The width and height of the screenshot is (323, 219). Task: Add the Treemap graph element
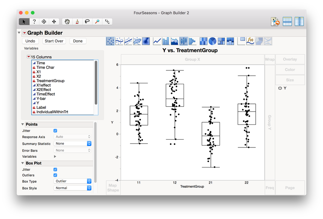click(221, 41)
